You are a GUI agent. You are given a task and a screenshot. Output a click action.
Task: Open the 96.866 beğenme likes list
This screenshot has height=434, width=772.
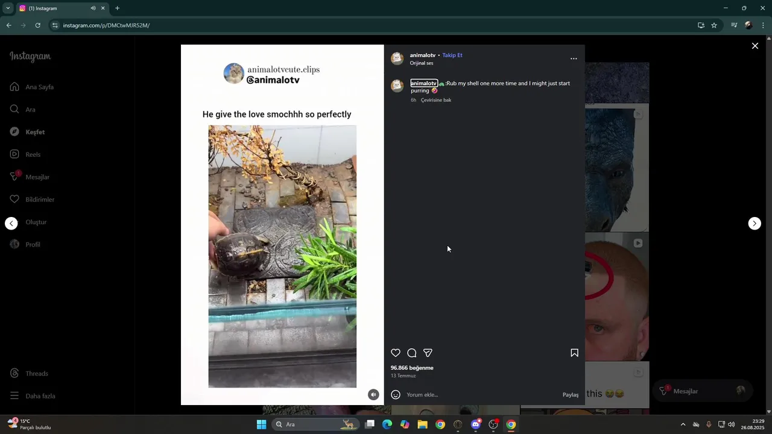(x=412, y=368)
